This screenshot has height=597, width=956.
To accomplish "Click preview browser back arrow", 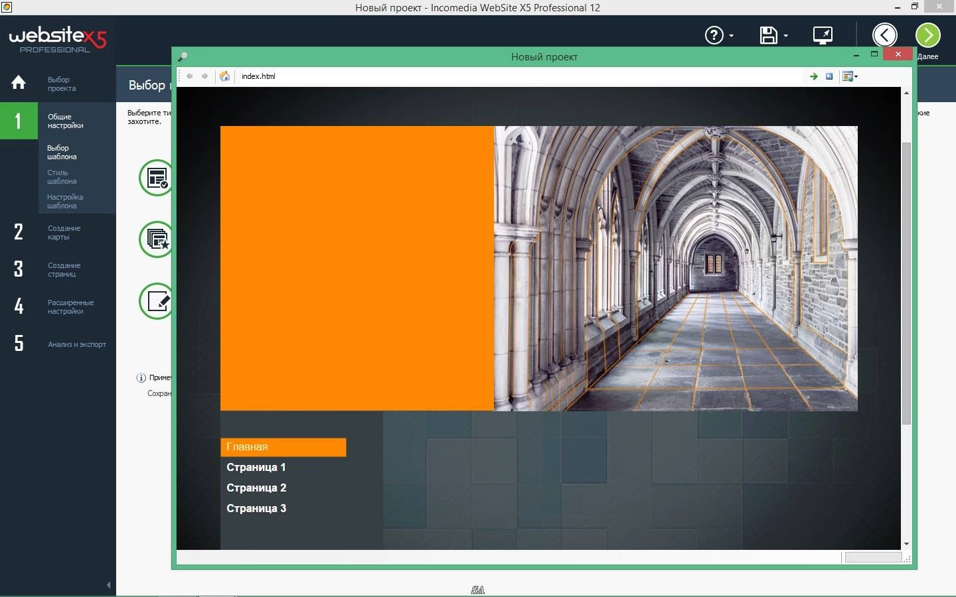I will (189, 76).
